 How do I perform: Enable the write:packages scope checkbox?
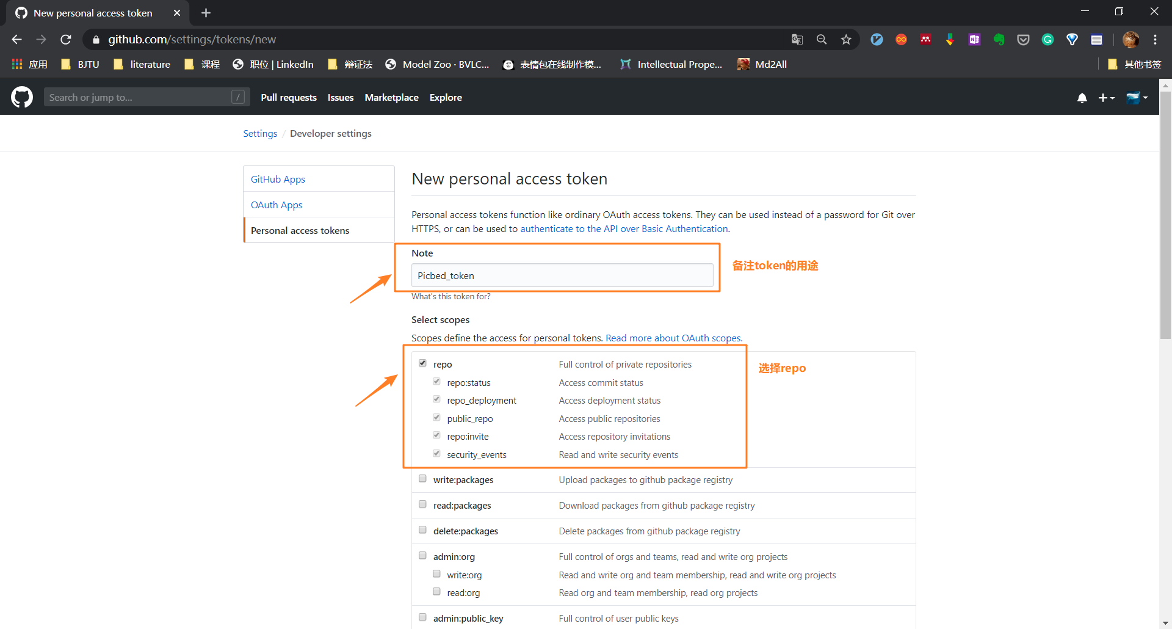pos(422,479)
